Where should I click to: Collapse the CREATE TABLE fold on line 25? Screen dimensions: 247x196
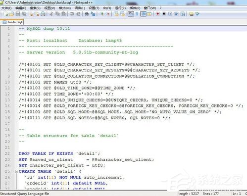16,171
